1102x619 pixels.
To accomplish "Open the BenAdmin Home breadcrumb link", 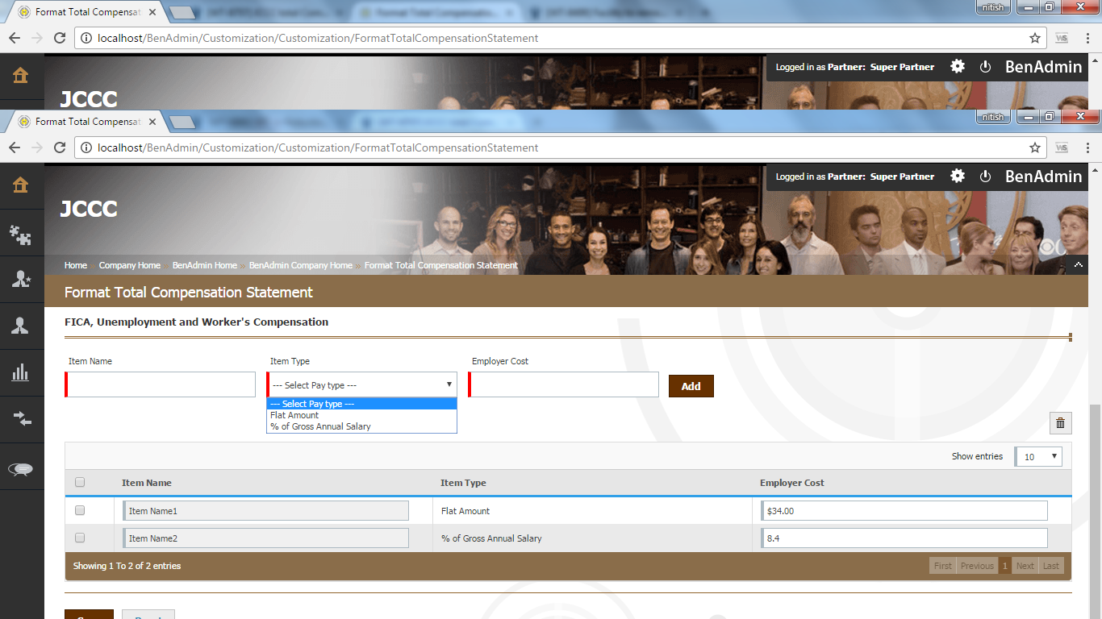I will [205, 265].
